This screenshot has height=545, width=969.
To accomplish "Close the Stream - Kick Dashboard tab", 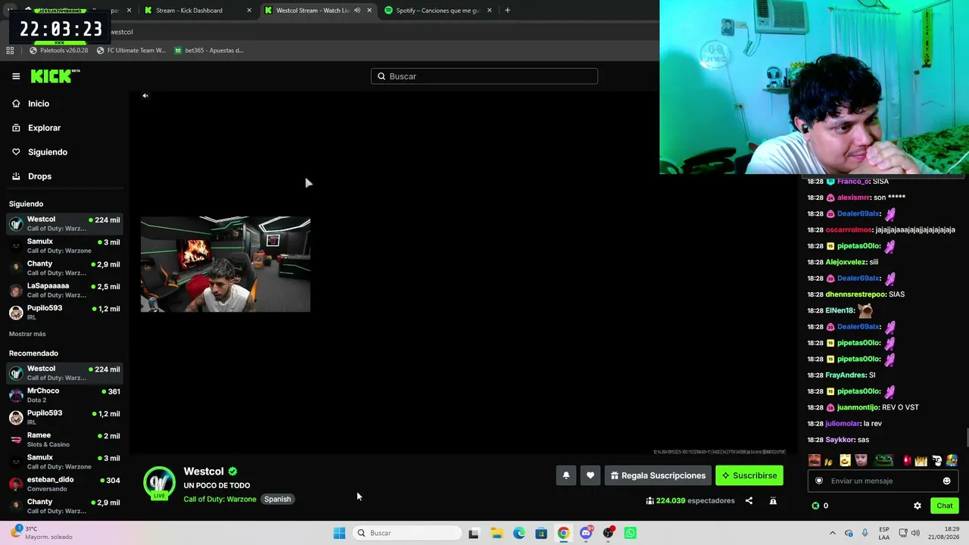I will [x=249, y=11].
